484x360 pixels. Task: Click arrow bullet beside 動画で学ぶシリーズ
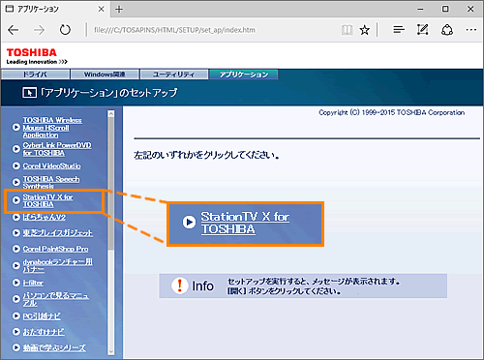coord(15,347)
